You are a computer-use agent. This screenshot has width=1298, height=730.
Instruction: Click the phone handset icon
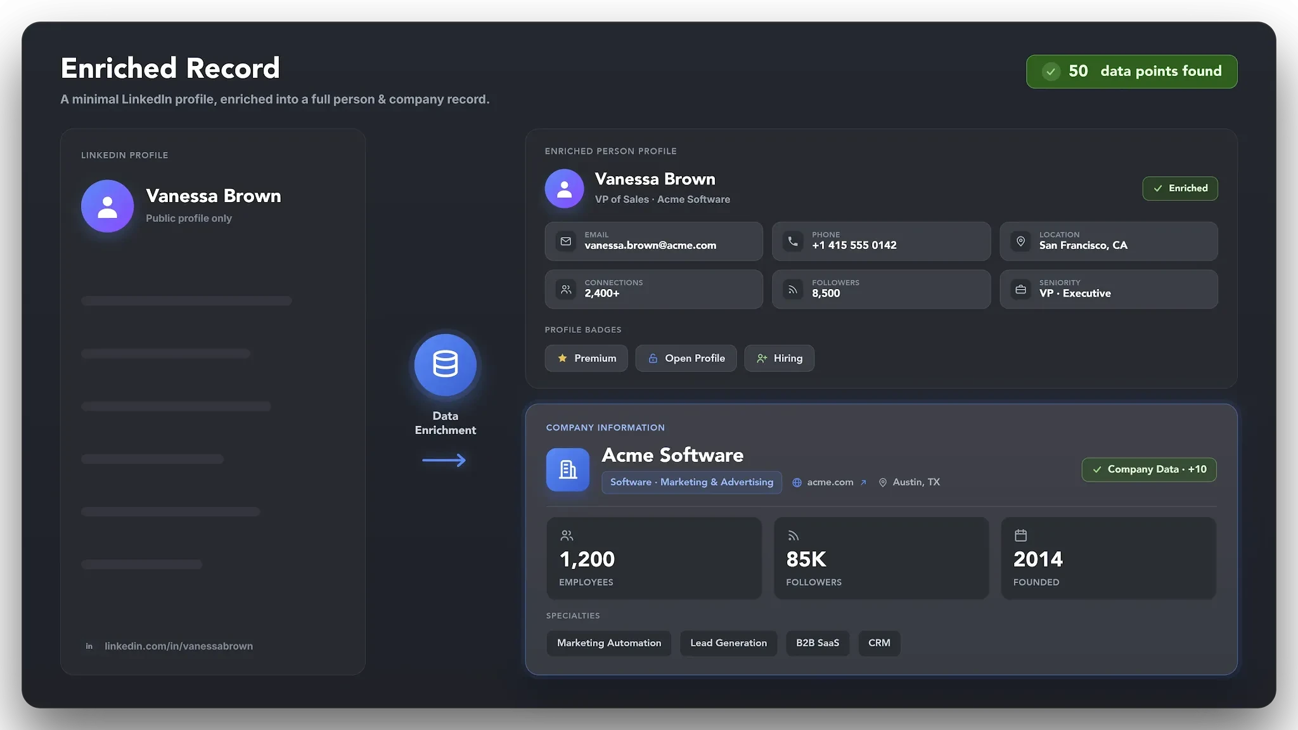(793, 241)
